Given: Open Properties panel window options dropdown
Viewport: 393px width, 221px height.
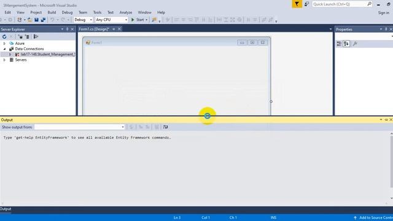Looking at the screenshot, I should pyautogui.click(x=381, y=29).
